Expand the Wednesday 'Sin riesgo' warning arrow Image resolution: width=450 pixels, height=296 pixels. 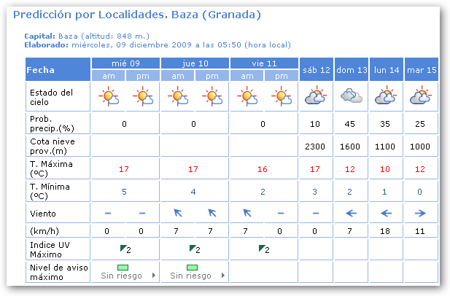[154, 276]
